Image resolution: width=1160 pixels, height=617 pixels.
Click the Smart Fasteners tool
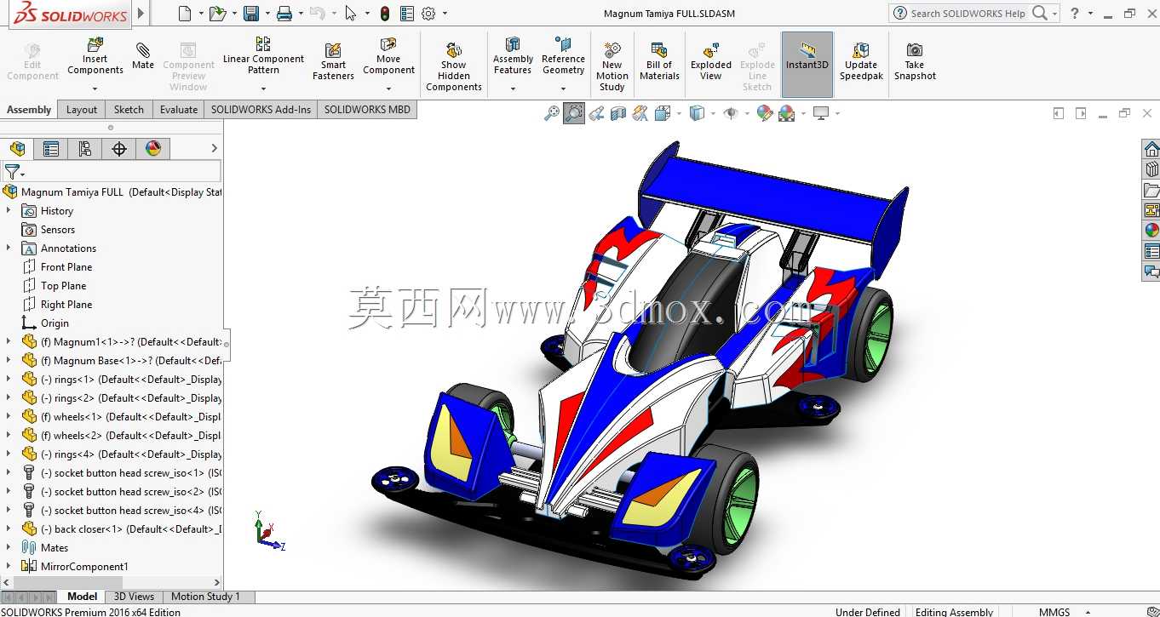[333, 61]
